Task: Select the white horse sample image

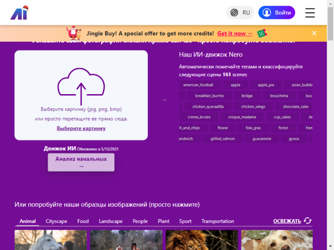Action: 51,240
